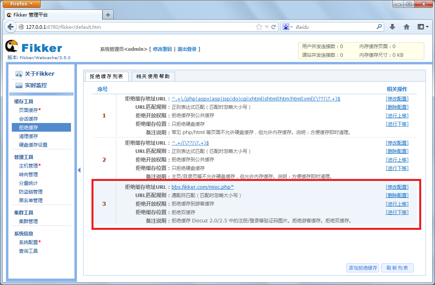Open 实时监控 page

click(x=36, y=86)
